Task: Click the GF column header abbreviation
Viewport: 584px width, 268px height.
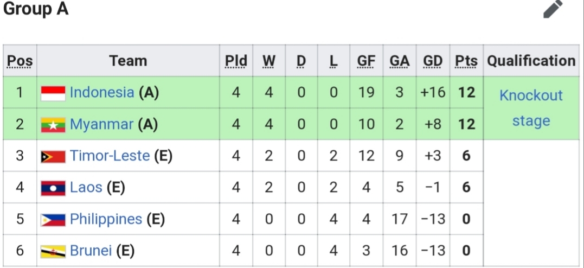Action: click(366, 61)
